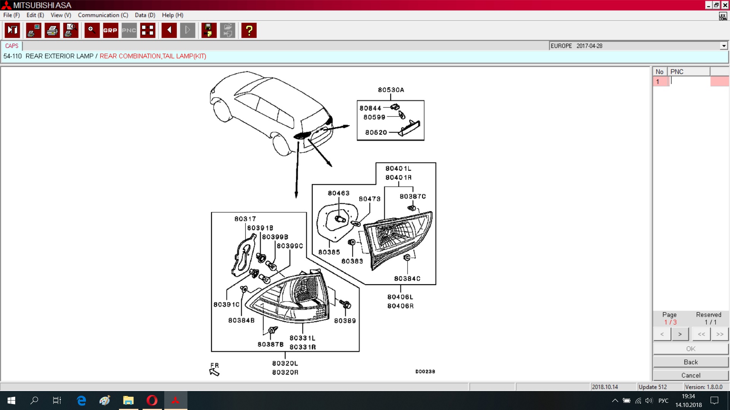Click the zoom magnifier toolbar icon
The height and width of the screenshot is (410, 730).
point(92,30)
